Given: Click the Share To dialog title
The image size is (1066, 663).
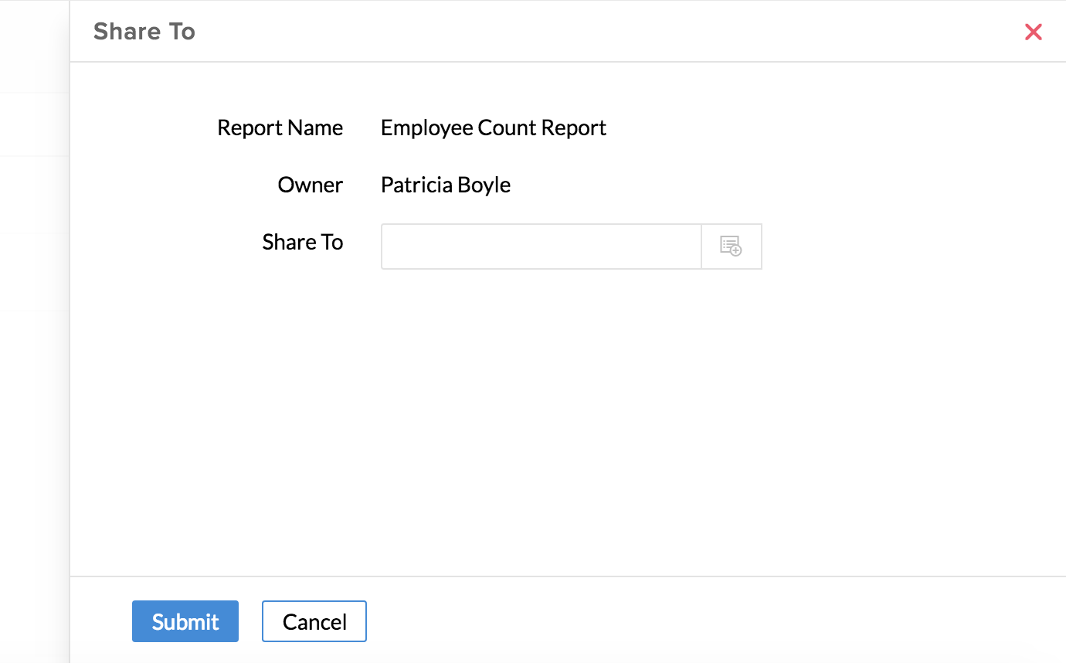Looking at the screenshot, I should [144, 32].
